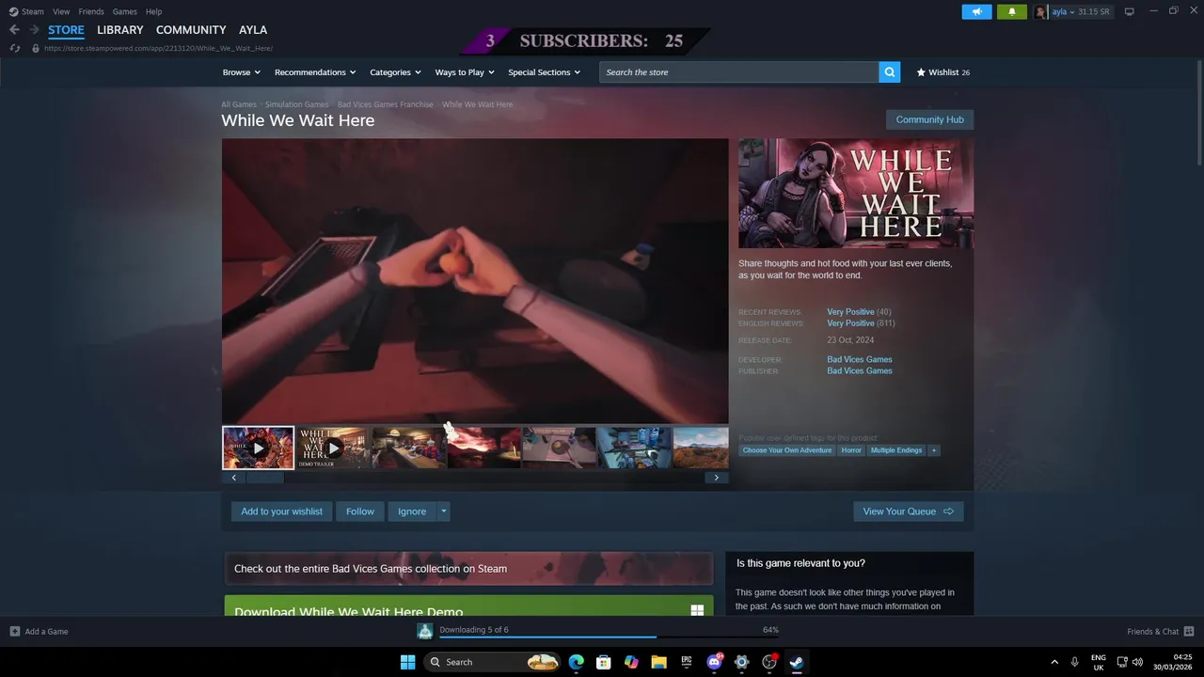Expand the Ways to Play dropdown

465,72
